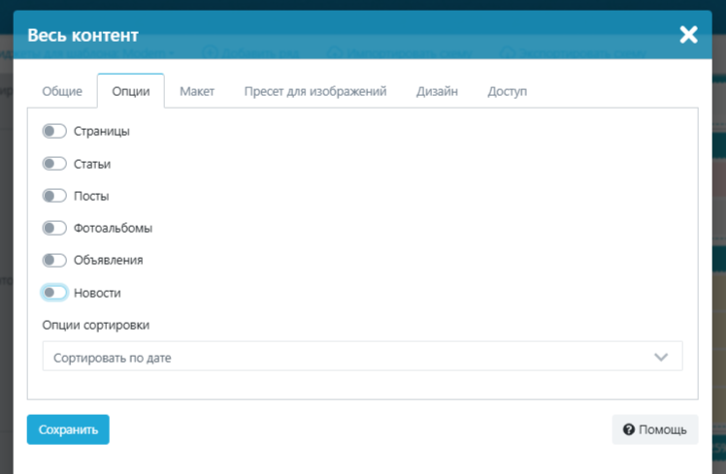
Task: Turn on the Посты switch
Action: click(54, 196)
